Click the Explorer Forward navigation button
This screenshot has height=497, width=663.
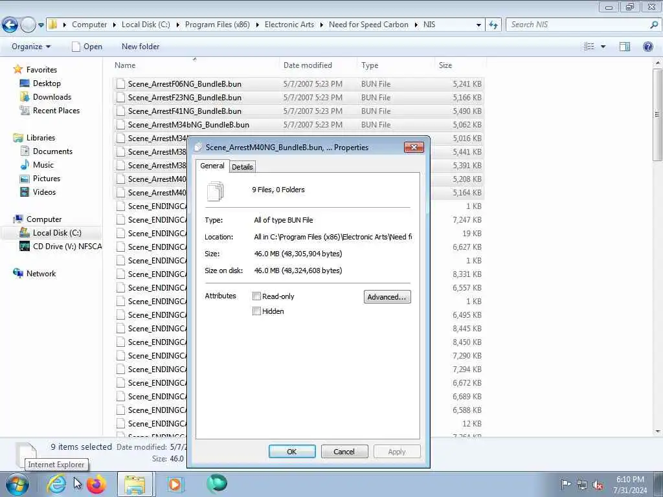tap(28, 25)
